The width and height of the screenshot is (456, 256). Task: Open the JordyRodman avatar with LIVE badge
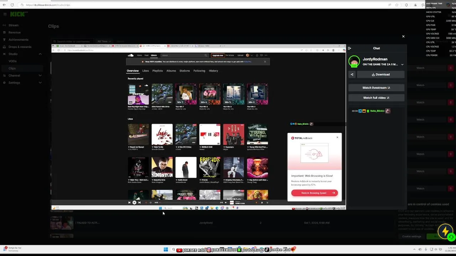point(354,62)
